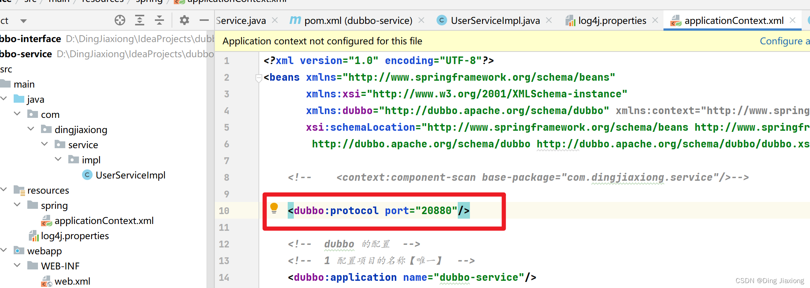This screenshot has height=288, width=810.
Task: Hide the project tool window with minus icon
Action: (204, 20)
